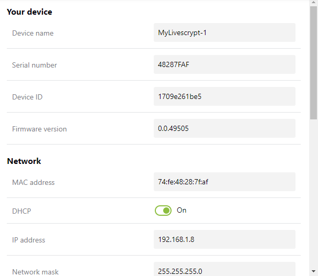Click the Network section heading
The image size is (318, 276).
point(24,161)
